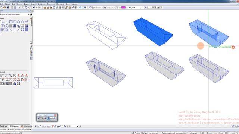Image resolution: width=239 pixels, height=134 pixels.
Task: Open the Format (Формат) menu
Action: (x=27, y=4)
